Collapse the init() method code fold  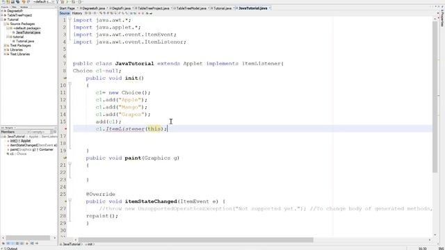(x=70, y=84)
